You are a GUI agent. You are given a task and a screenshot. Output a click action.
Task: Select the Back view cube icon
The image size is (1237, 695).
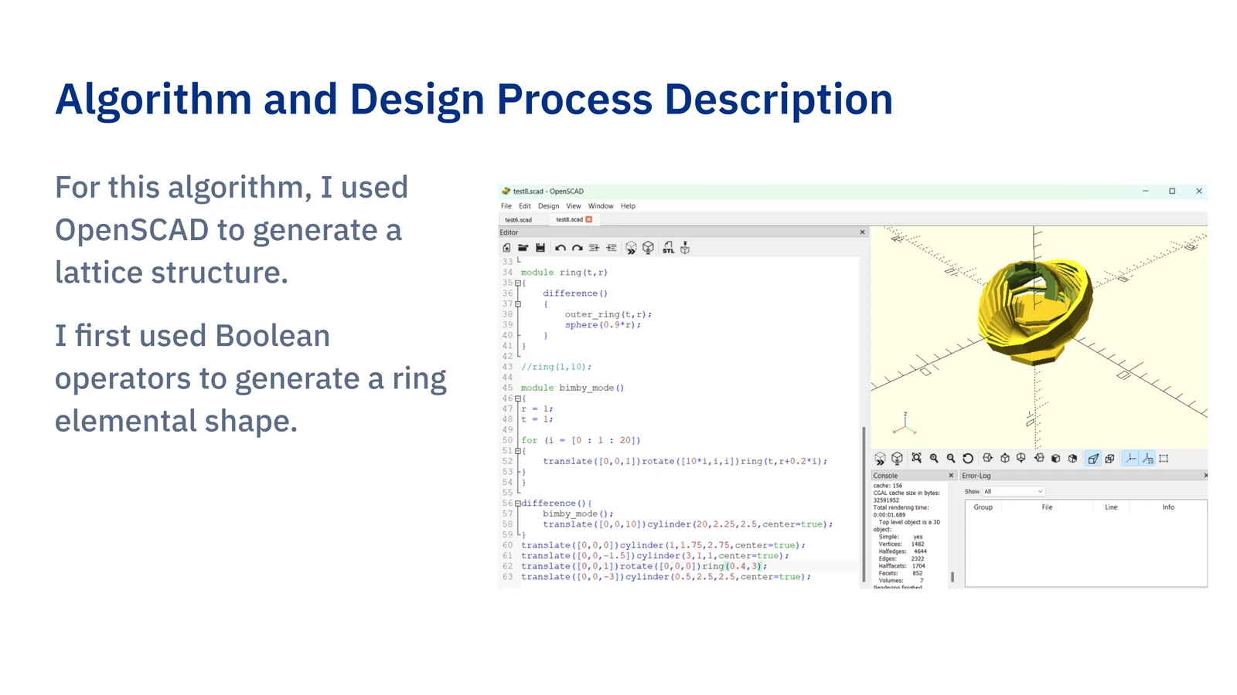click(x=1072, y=458)
